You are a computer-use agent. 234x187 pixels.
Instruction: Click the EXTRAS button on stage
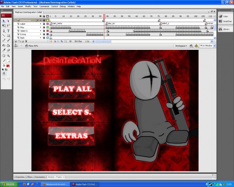72,136
